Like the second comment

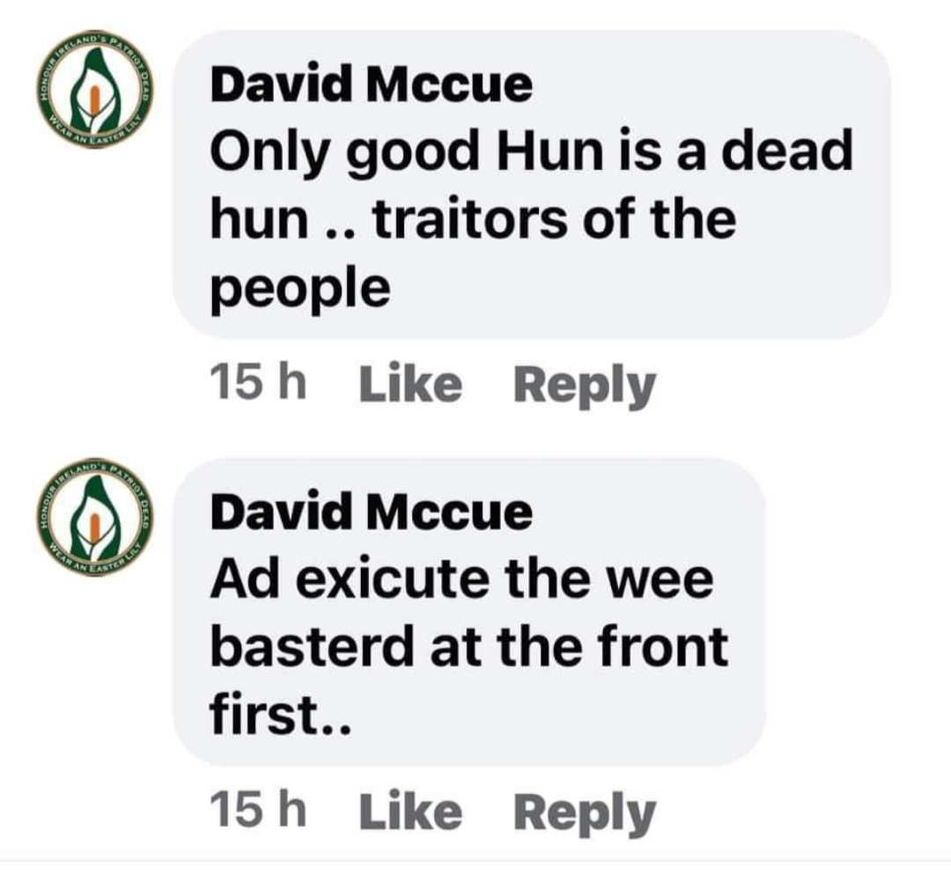point(410,812)
